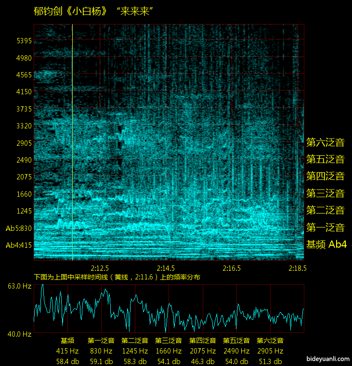Click the 2:18.5 time axis label

pyautogui.click(x=297, y=268)
